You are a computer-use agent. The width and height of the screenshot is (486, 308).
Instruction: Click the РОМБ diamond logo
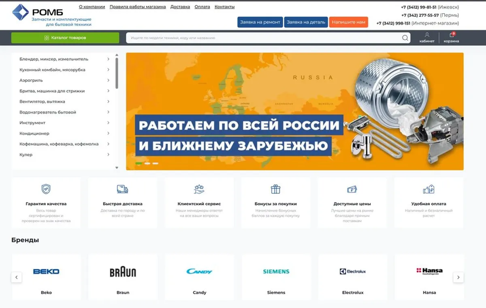click(x=20, y=12)
